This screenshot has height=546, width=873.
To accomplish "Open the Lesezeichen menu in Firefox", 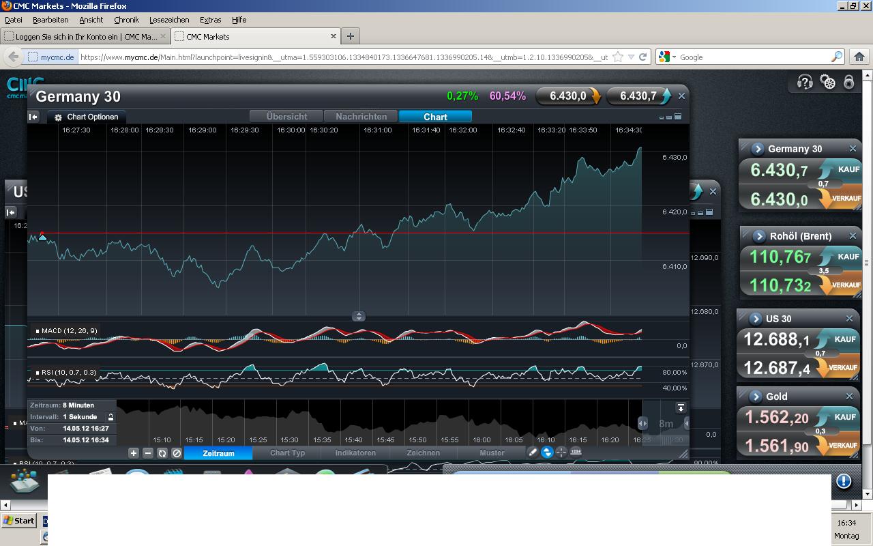I will [169, 20].
